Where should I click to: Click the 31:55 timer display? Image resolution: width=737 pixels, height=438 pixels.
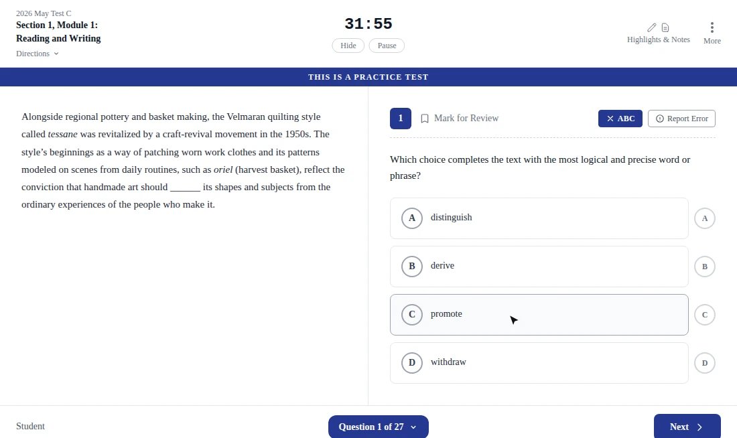[x=368, y=23]
